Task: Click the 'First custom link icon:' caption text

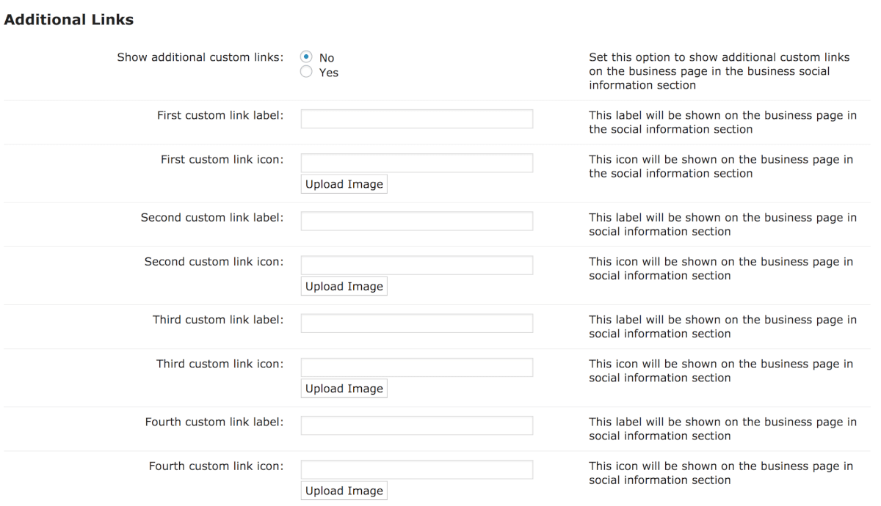Action: click(222, 159)
